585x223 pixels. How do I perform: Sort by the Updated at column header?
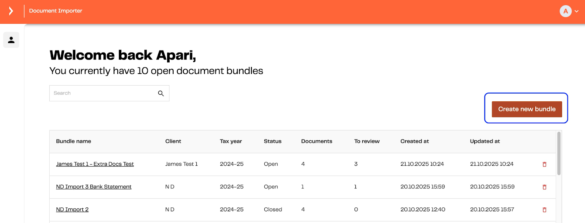[x=484, y=141]
